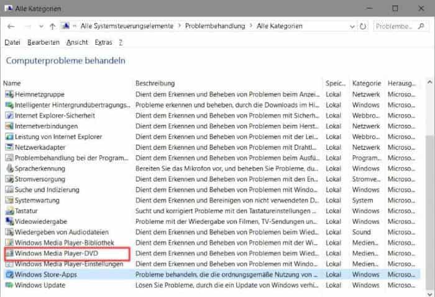This screenshot has height=297, width=435.
Task: Select the Tastatur entry text
Action: (x=26, y=211)
